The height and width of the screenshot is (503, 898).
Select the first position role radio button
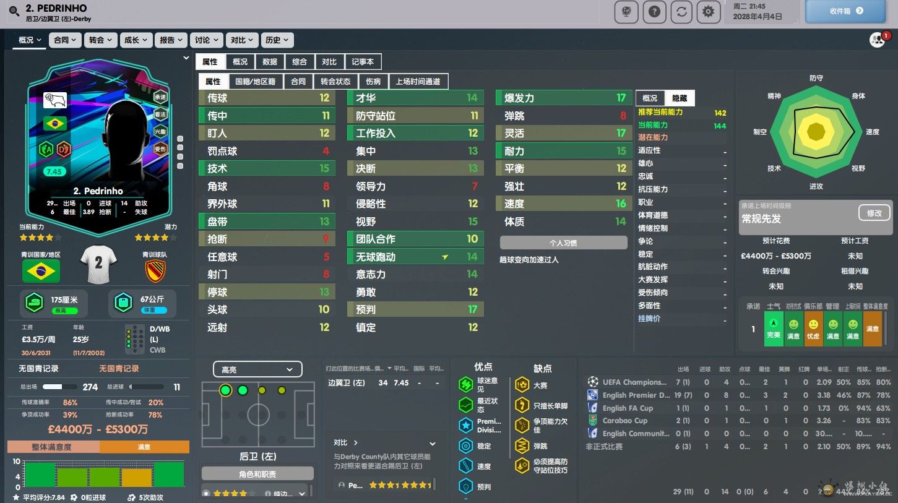206,493
